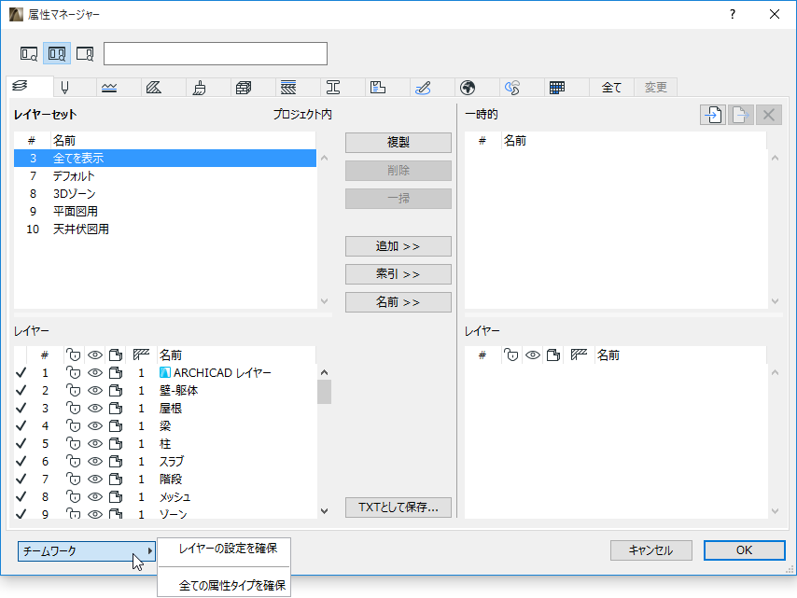
Task: Switch to the 全て tab
Action: point(611,88)
